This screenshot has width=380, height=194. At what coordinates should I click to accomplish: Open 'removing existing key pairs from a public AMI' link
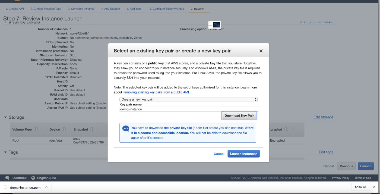tap(157, 92)
